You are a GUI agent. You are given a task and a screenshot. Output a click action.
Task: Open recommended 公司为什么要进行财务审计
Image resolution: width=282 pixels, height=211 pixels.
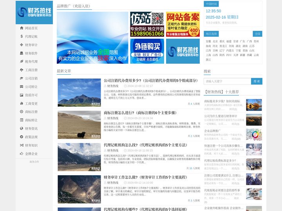[221, 116]
